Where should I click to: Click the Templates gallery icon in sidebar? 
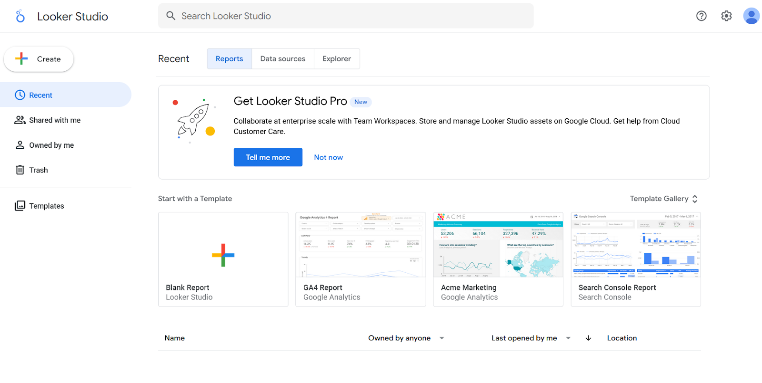click(x=20, y=206)
